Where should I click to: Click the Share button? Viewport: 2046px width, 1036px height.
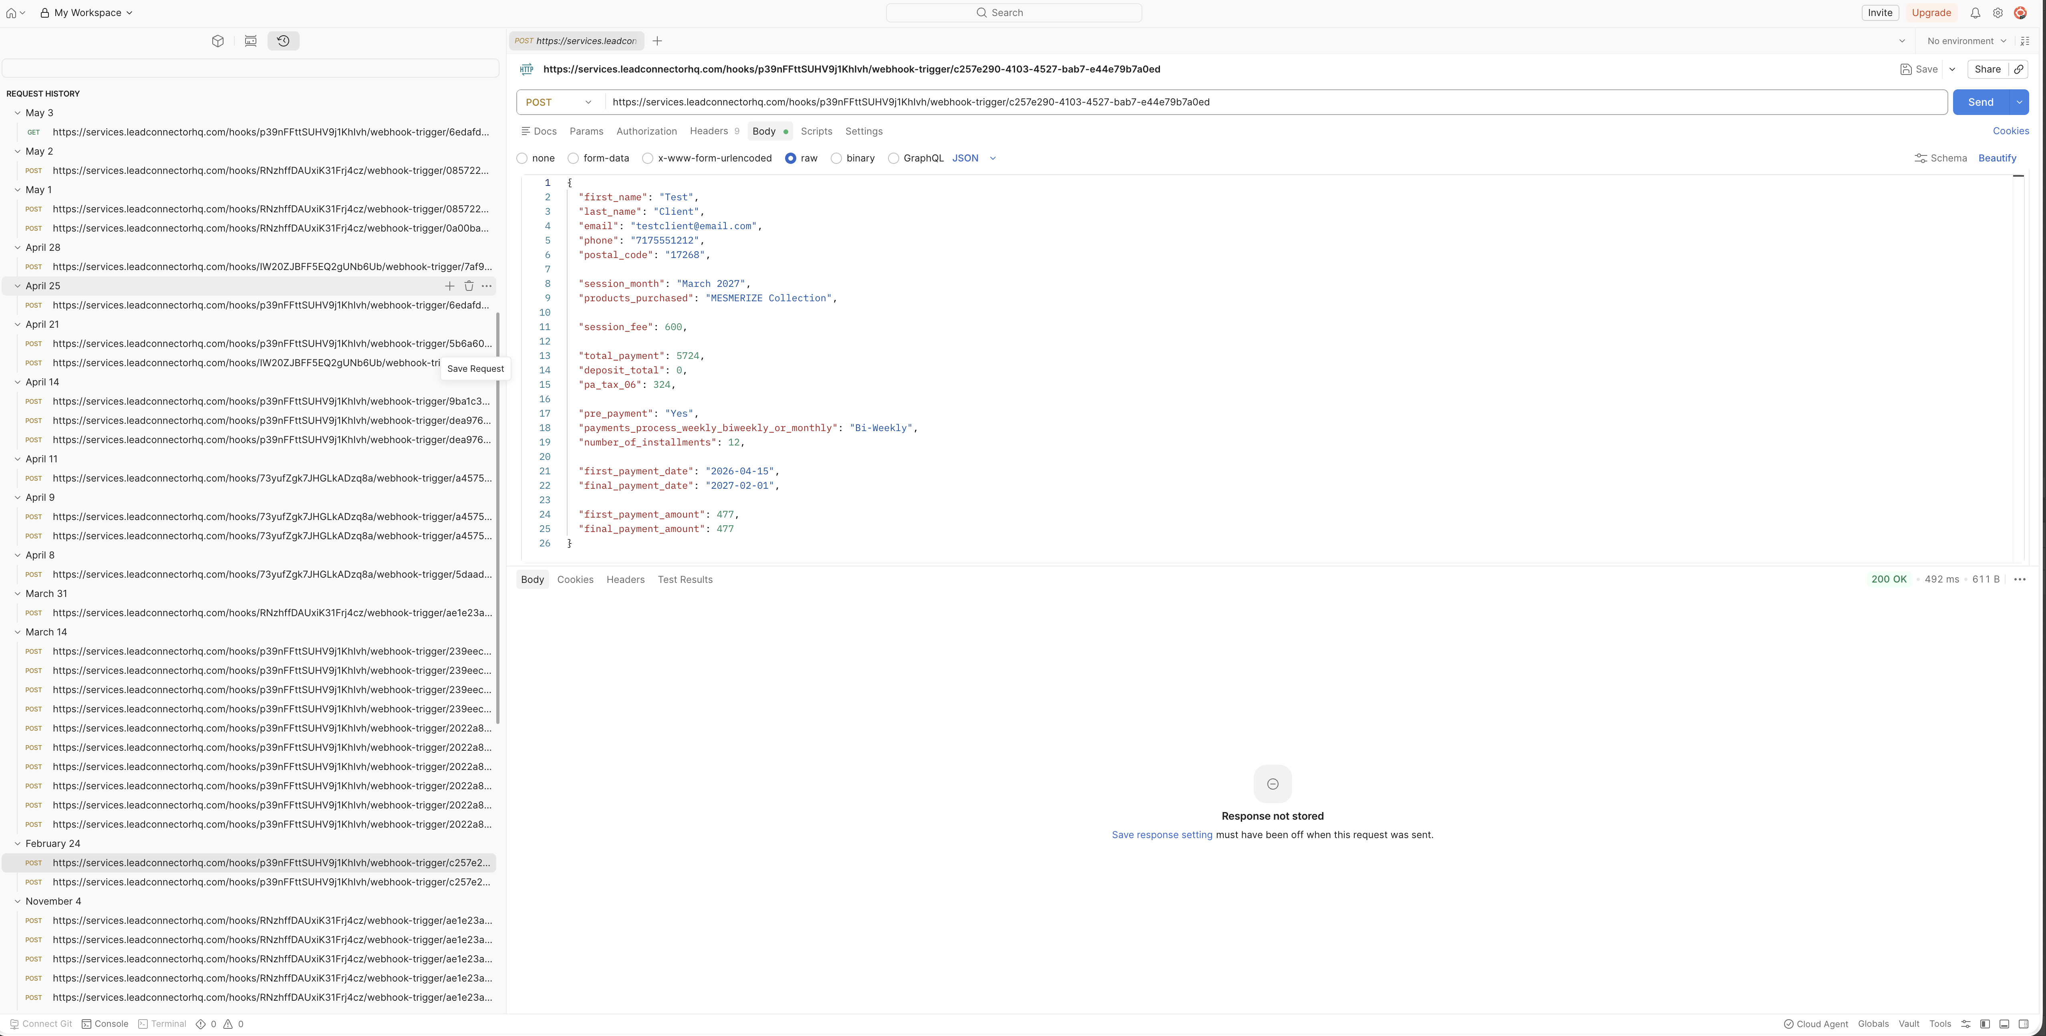pos(1988,69)
